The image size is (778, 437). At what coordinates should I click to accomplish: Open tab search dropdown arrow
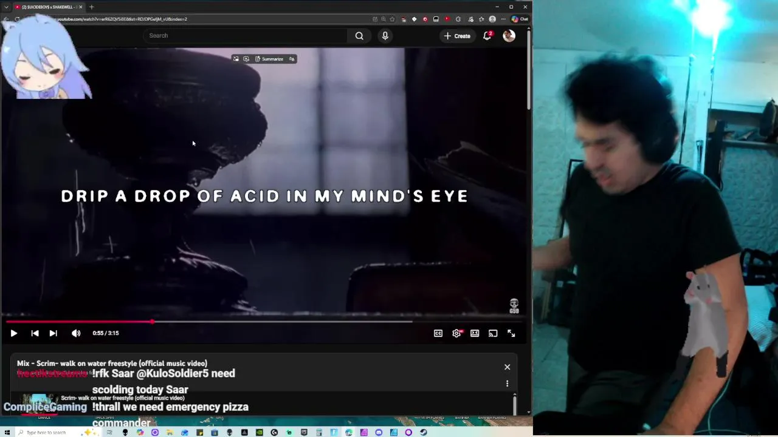[6, 7]
